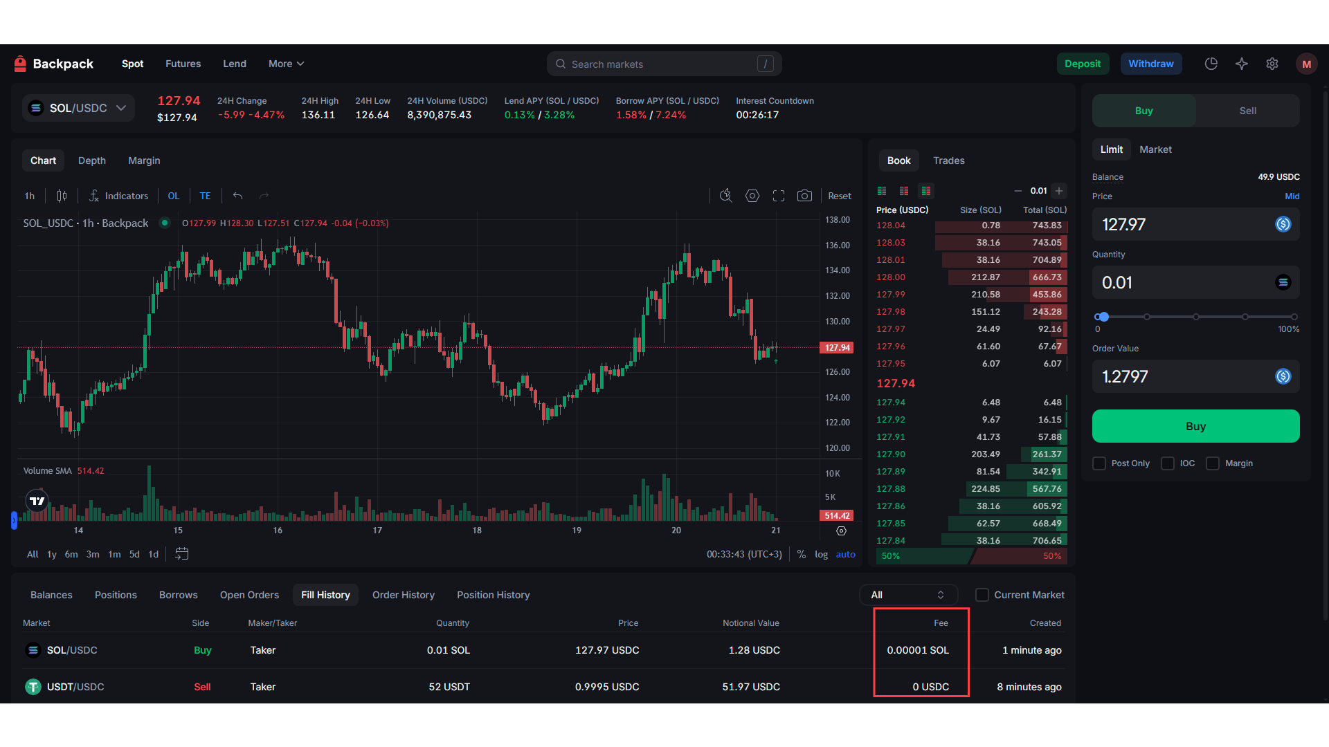Toggle percent scale on chart

tap(802, 554)
